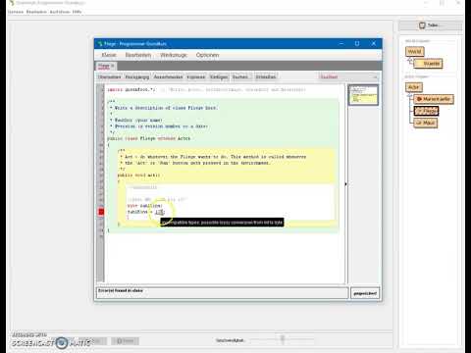Click the 'public class Fliege extends Actor' line
This screenshot has width=471, height=353.
point(149,138)
